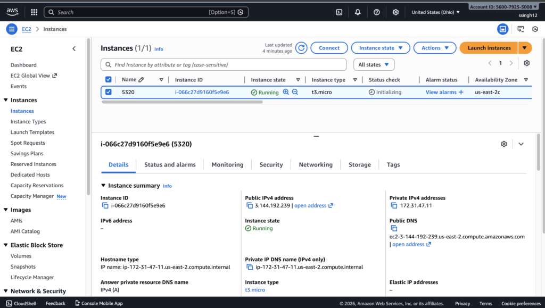
Task: Copy the Public IPv4 address
Action: point(250,206)
